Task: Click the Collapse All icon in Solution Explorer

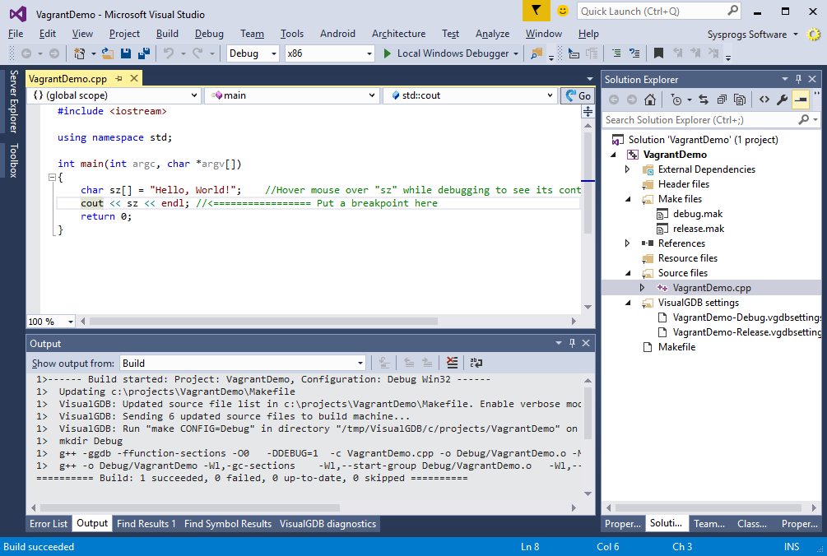Action: click(722, 100)
